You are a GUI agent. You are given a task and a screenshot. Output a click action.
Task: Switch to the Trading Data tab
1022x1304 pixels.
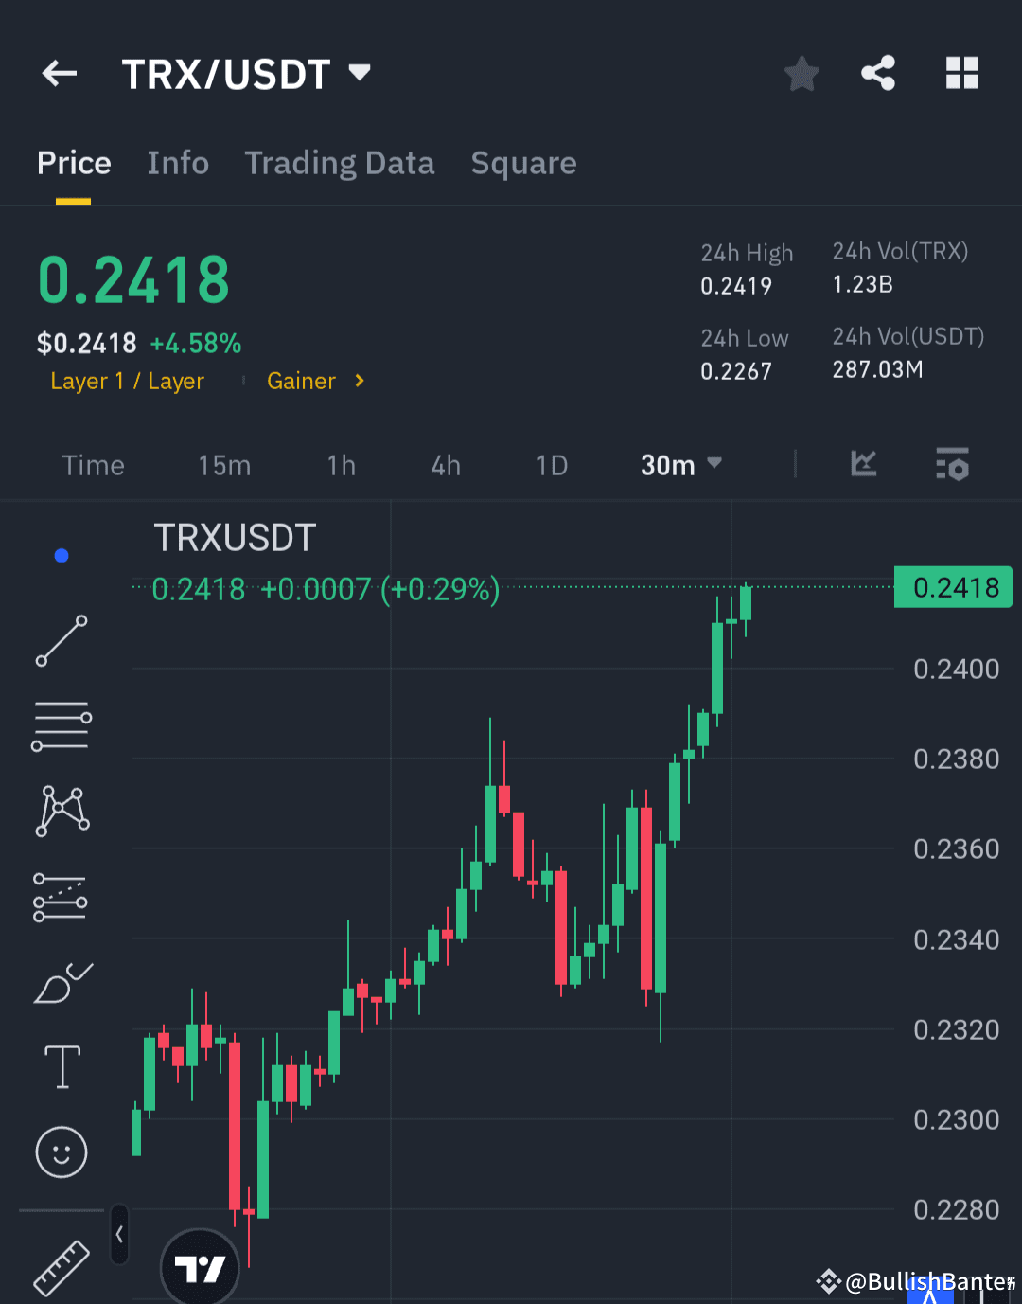[340, 163]
